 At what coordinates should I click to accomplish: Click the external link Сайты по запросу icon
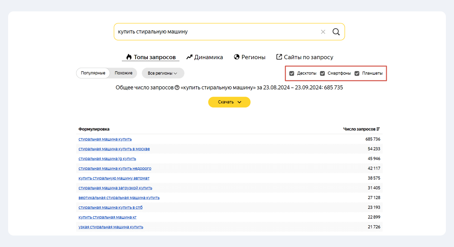coord(279,57)
